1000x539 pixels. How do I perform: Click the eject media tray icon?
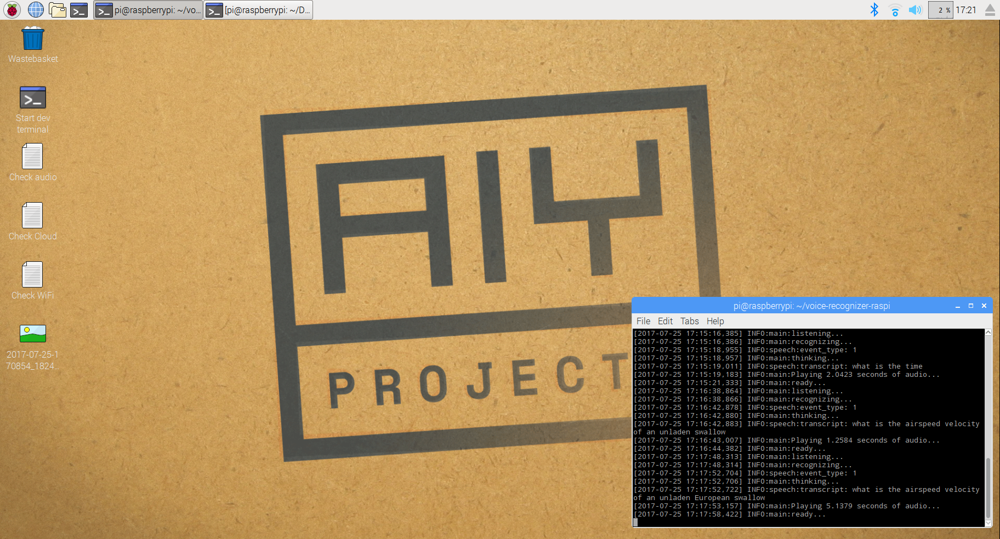pyautogui.click(x=990, y=10)
